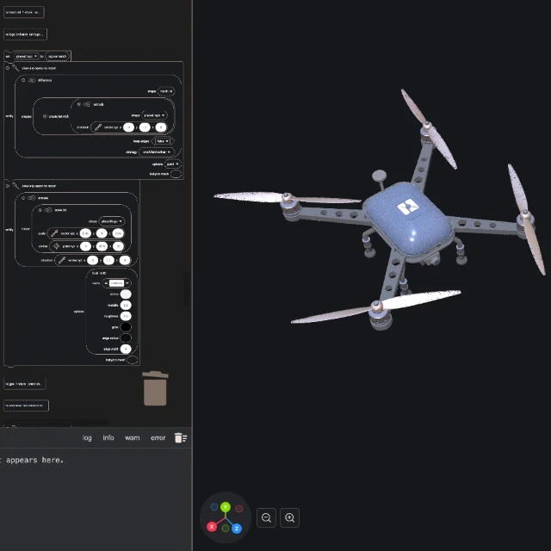Click the y value in the center point row
Image resolution: width=551 pixels, height=551 pixels.
click(x=102, y=246)
